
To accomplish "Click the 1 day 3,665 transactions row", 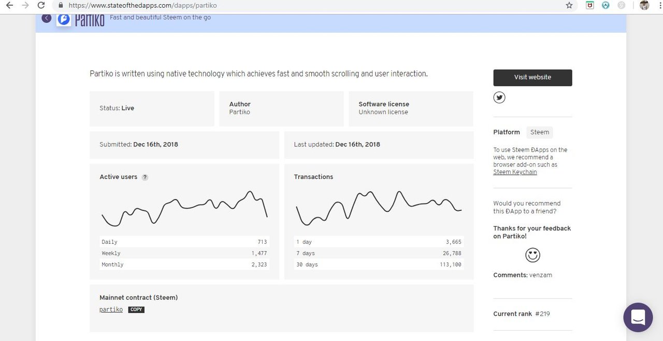I will [x=379, y=242].
